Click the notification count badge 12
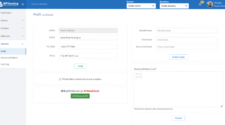The height and width of the screenshot is (125, 225). 202,2
